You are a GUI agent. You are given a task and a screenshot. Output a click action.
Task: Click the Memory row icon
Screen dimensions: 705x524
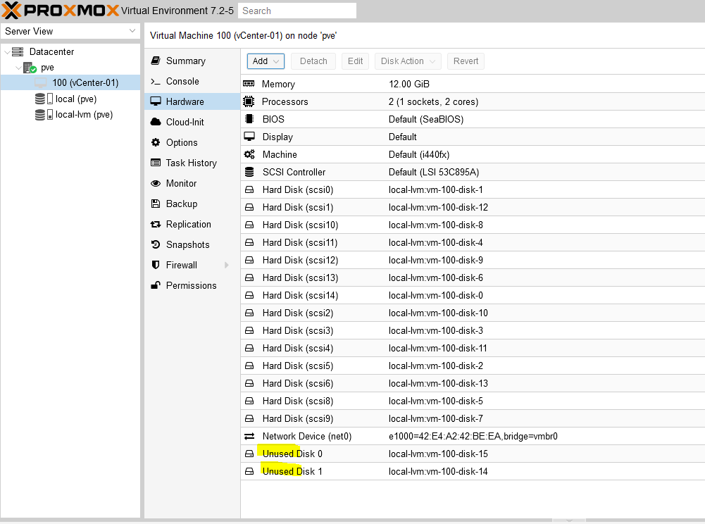(249, 84)
